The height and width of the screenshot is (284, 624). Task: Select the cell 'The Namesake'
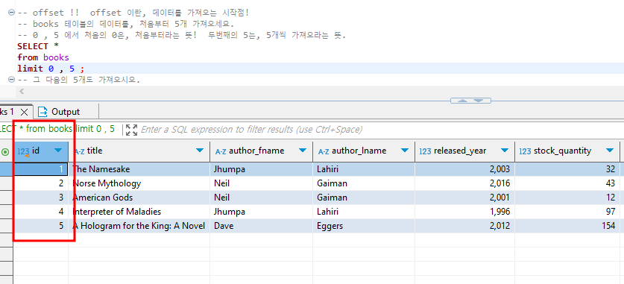(x=139, y=169)
